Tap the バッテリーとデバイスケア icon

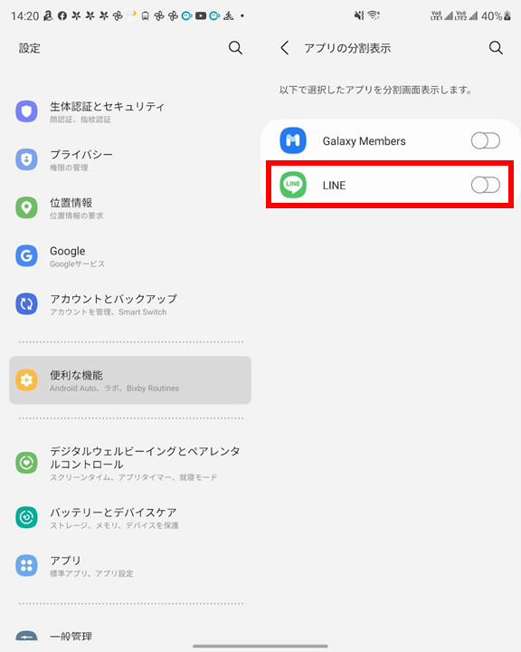click(26, 517)
